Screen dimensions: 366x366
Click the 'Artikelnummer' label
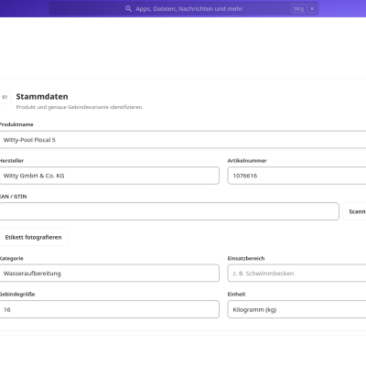tap(247, 161)
